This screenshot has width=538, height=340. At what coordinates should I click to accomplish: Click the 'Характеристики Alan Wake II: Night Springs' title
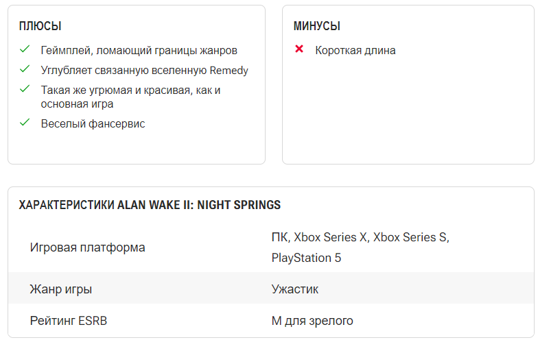[150, 205]
